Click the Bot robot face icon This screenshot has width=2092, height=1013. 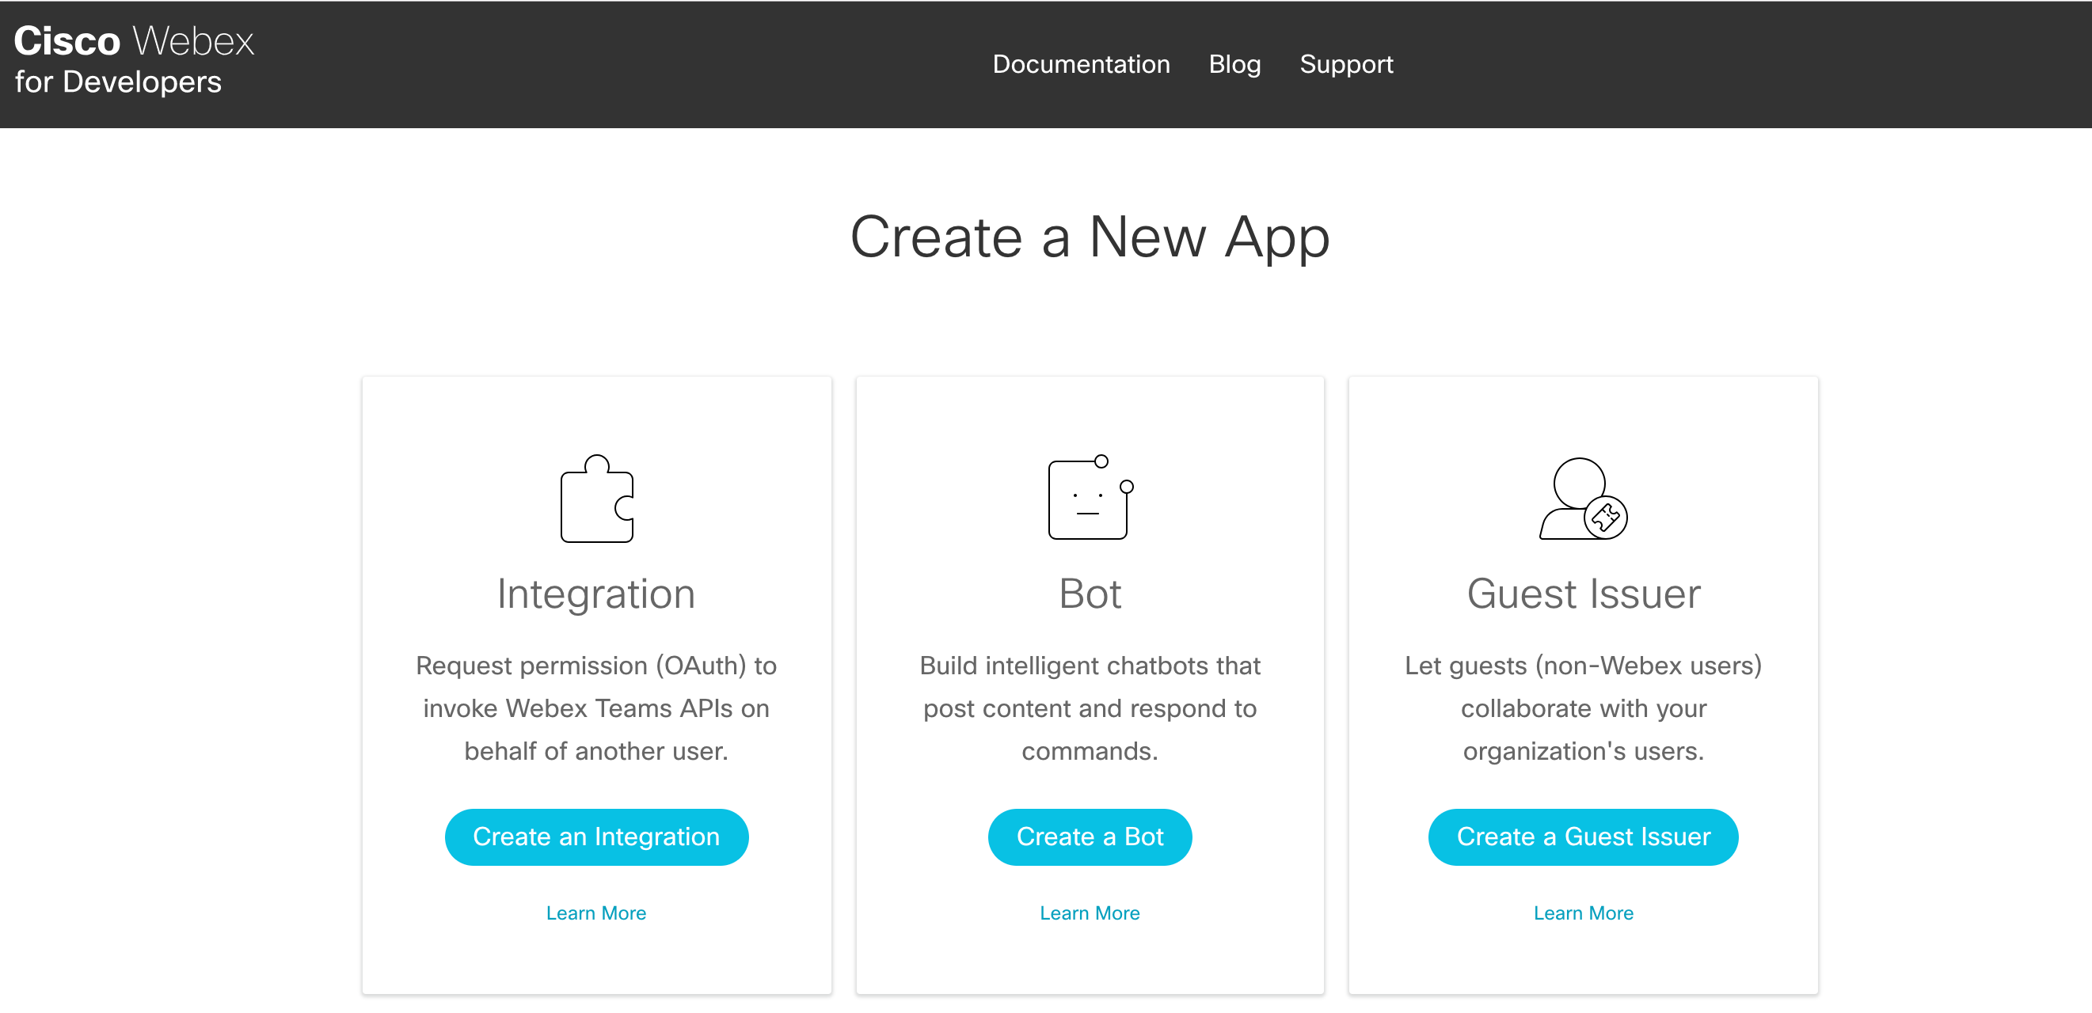(x=1089, y=499)
